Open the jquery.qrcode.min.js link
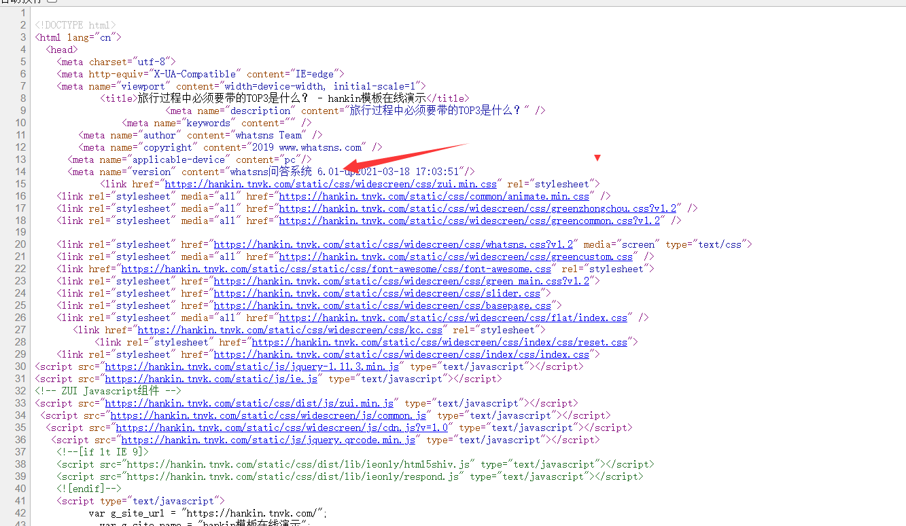 (268, 440)
